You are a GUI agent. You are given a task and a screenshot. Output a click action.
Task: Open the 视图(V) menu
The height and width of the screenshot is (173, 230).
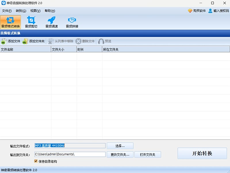point(35,11)
